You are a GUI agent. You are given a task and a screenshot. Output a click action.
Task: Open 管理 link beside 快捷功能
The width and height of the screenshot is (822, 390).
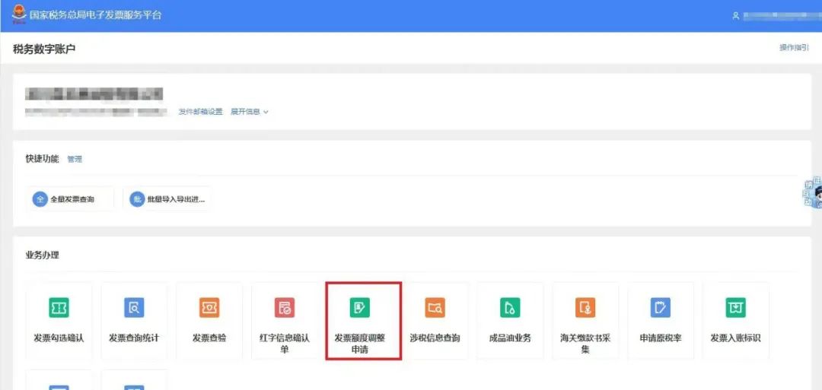pos(75,159)
